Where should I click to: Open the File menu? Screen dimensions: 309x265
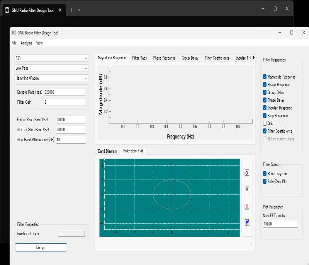[14, 43]
